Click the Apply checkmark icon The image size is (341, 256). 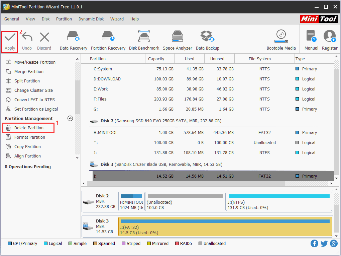pos(10,37)
